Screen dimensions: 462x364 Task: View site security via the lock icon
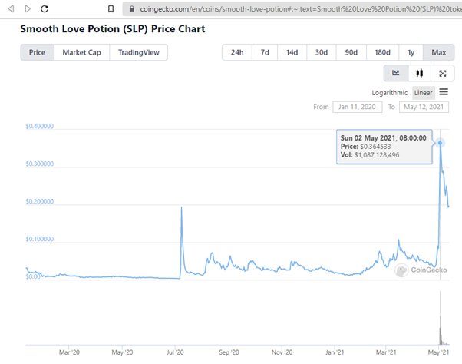tap(132, 9)
